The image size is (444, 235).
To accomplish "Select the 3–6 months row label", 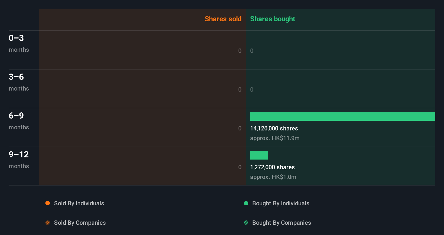I will pos(19,82).
